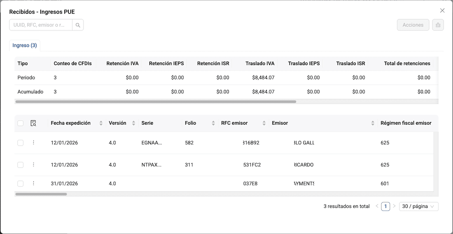Toggle the select-all checkbox in header

21,123
